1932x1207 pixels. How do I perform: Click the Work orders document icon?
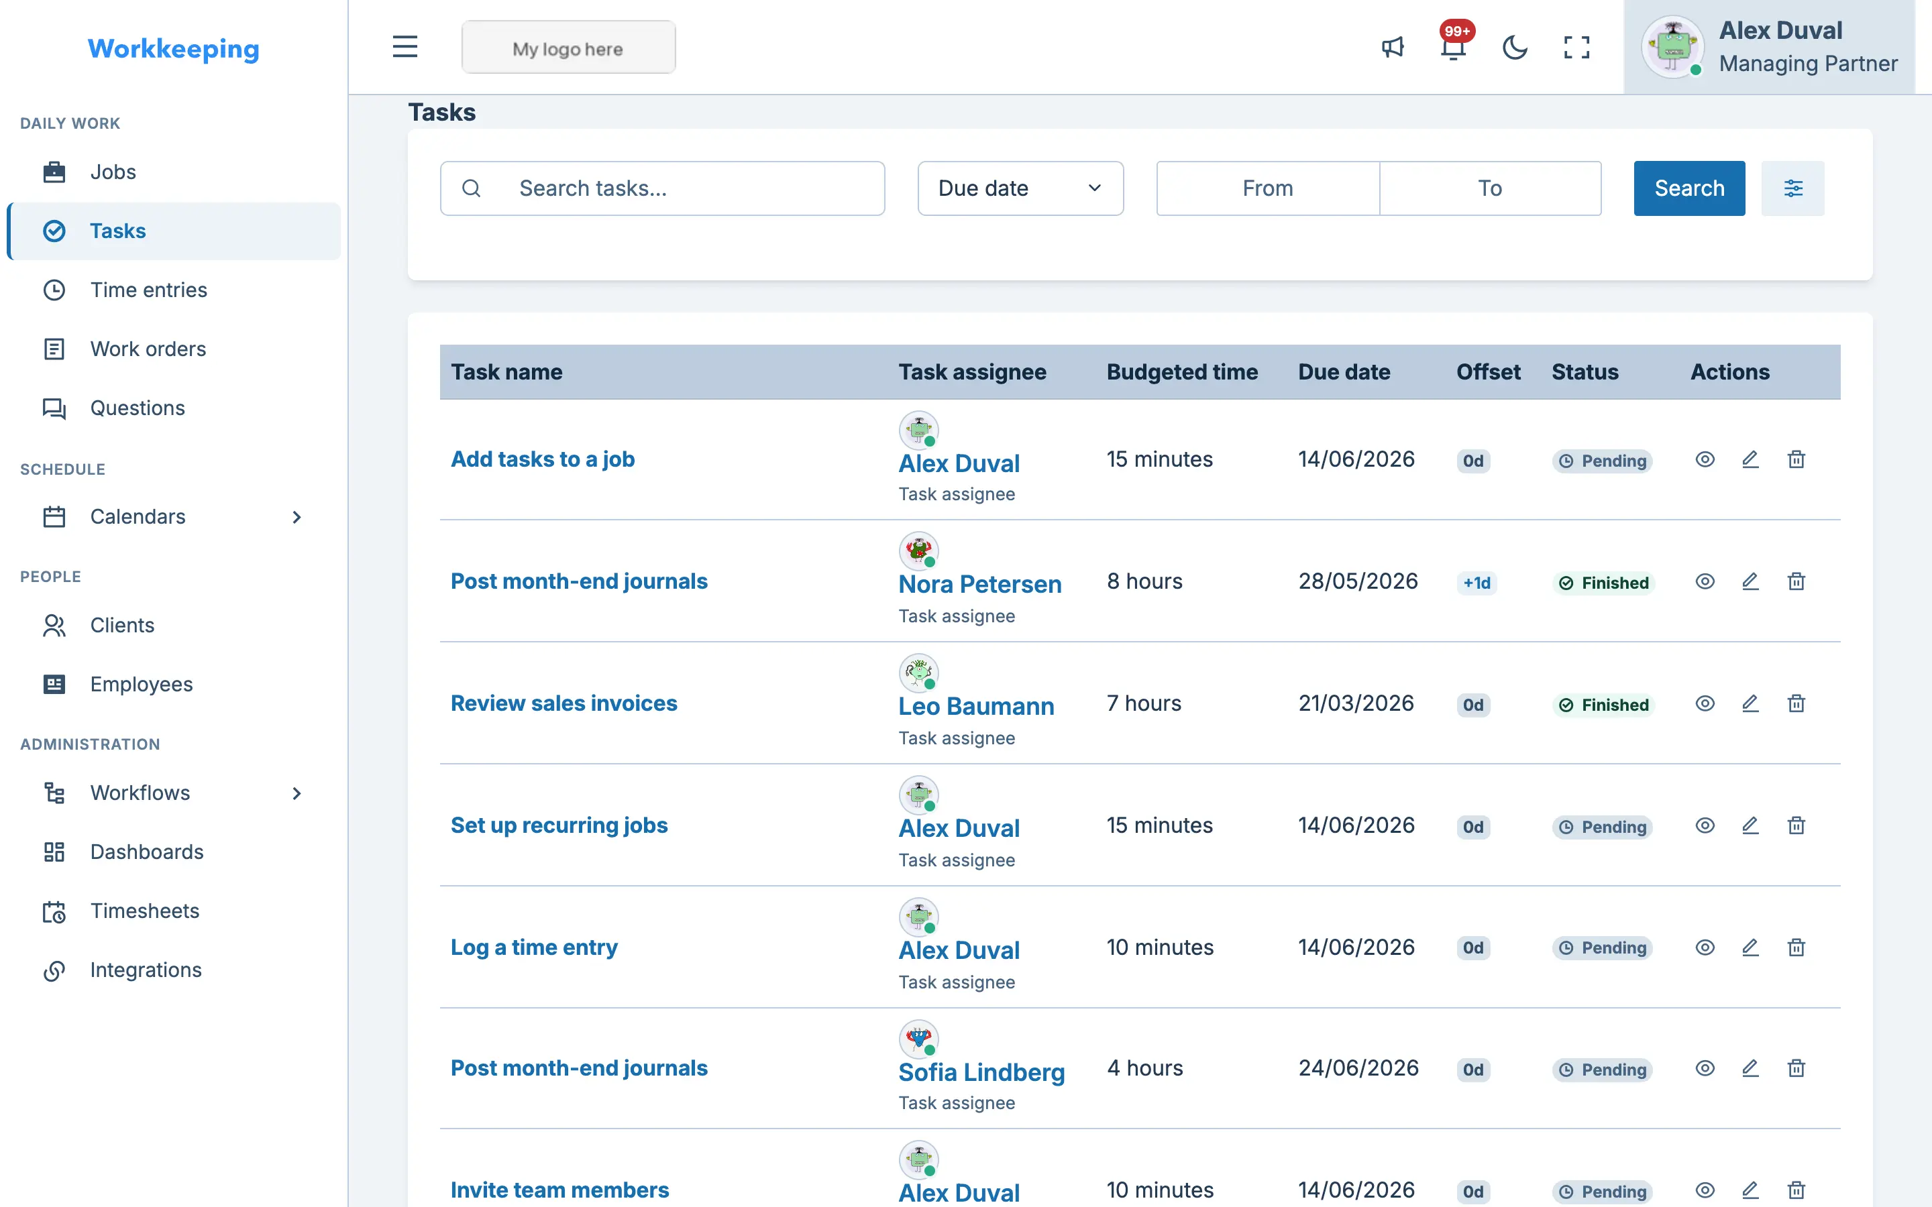[x=54, y=349]
